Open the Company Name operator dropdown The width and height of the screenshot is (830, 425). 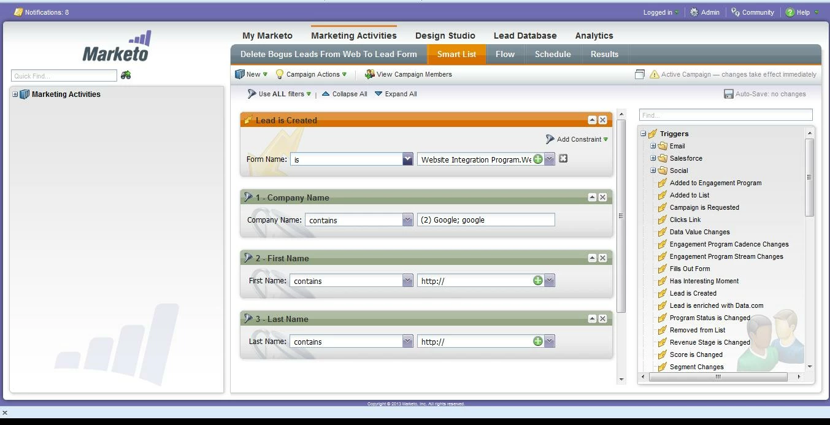pyautogui.click(x=408, y=220)
